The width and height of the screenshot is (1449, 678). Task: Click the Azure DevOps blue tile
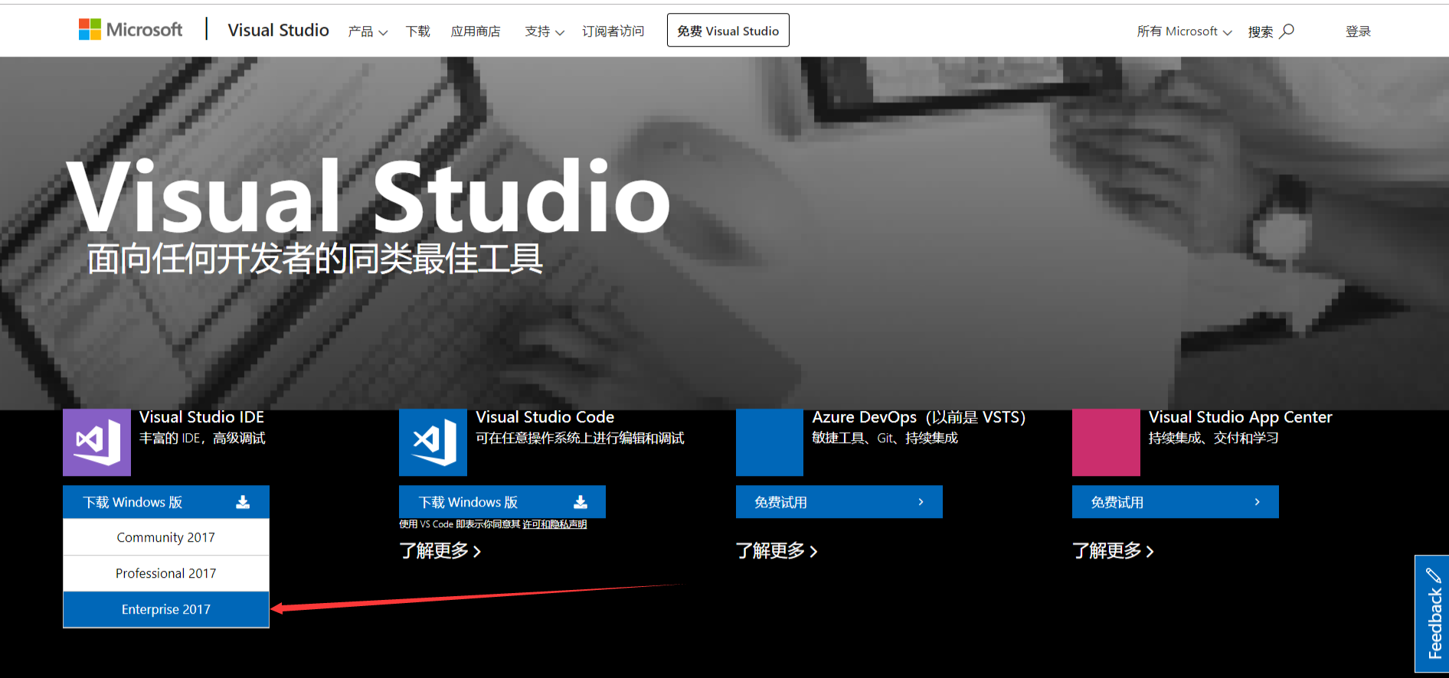(x=770, y=442)
